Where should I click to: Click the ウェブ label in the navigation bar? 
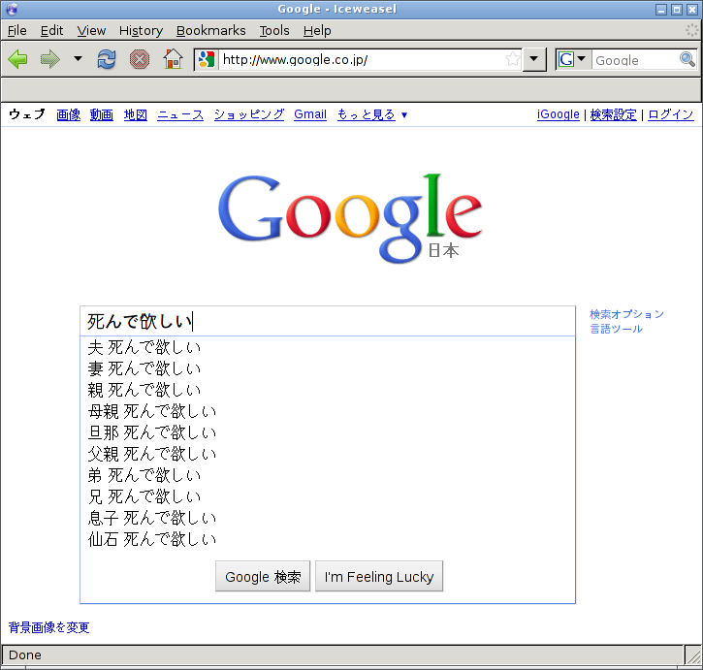27,114
